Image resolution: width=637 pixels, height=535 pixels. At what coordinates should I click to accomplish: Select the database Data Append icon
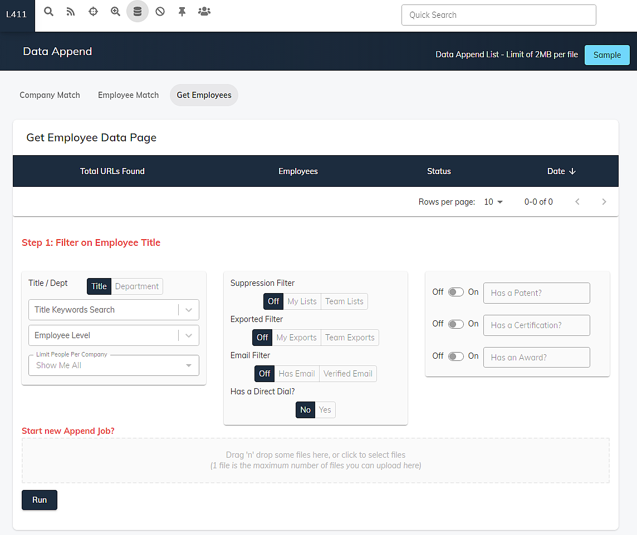tap(138, 11)
